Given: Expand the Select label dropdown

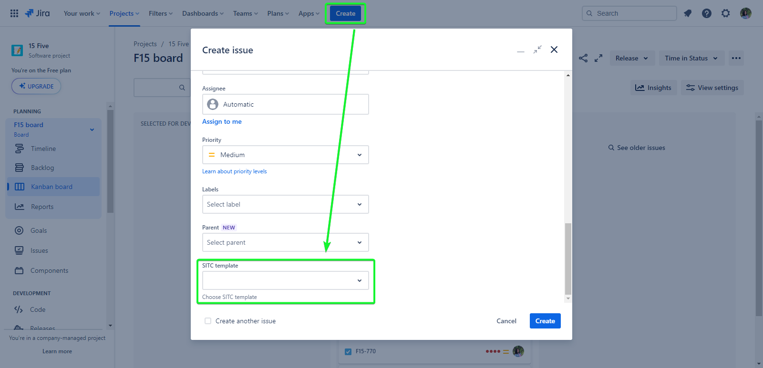Looking at the screenshot, I should click(x=285, y=204).
